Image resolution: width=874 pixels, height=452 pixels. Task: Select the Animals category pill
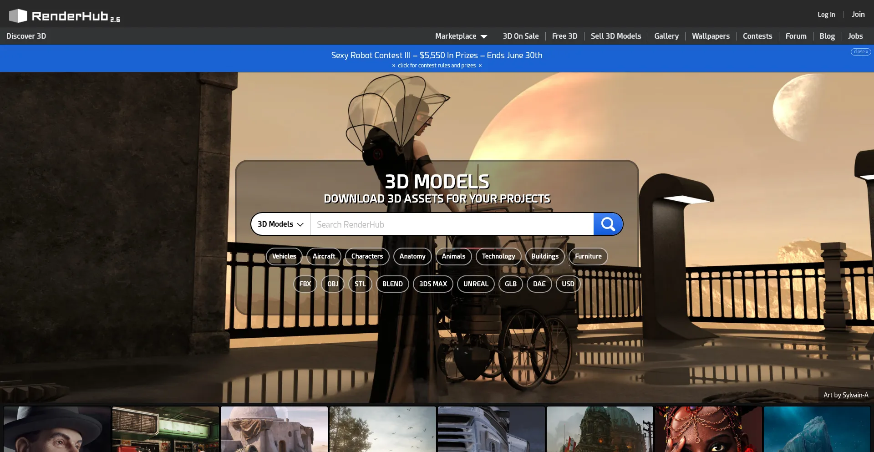453,256
